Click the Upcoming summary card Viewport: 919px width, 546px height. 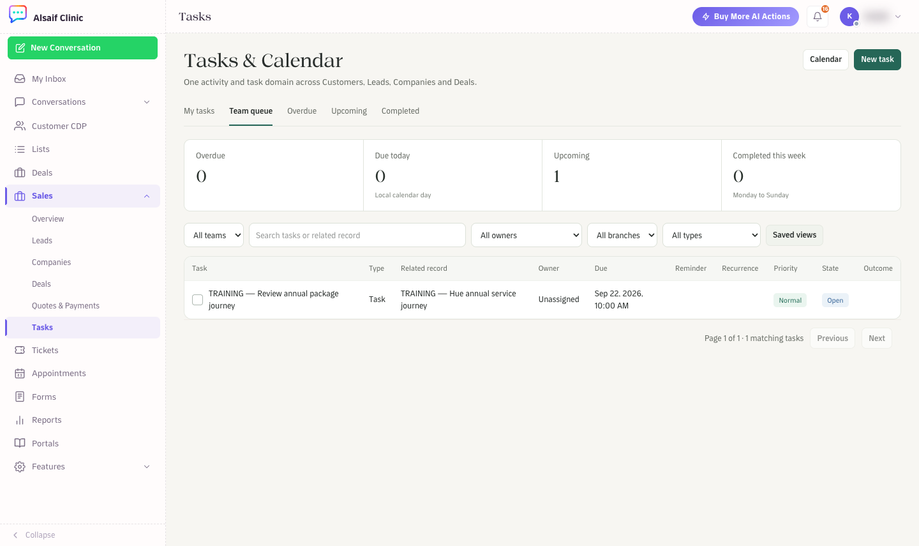point(632,175)
